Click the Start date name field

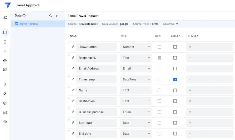[97, 123]
